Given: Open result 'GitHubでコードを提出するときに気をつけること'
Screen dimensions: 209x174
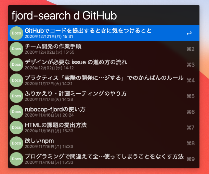Looking at the screenshot, I should tap(104, 33).
